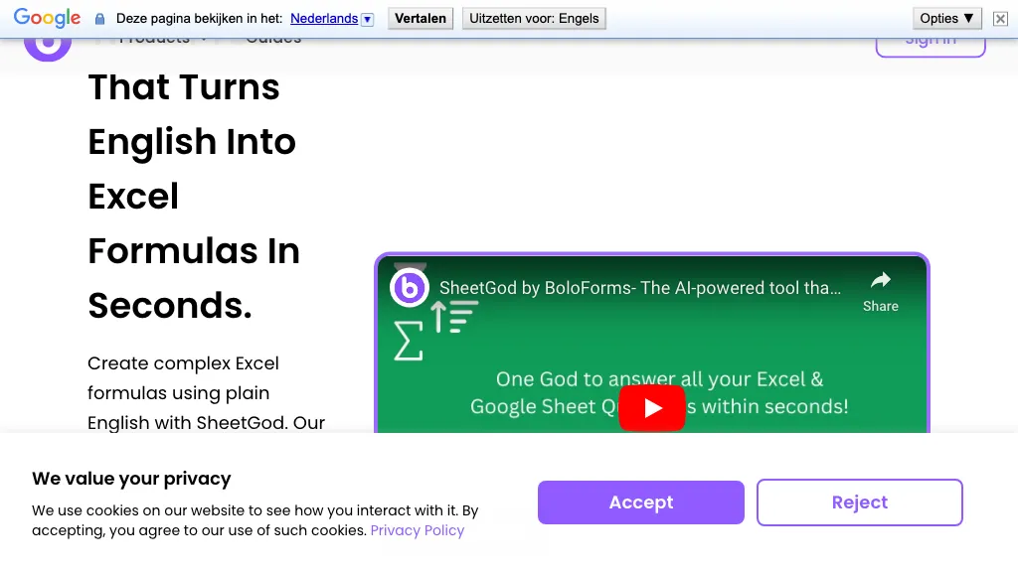The height and width of the screenshot is (572, 1018).
Task: Open the Opties dropdown menu
Action: point(946,18)
